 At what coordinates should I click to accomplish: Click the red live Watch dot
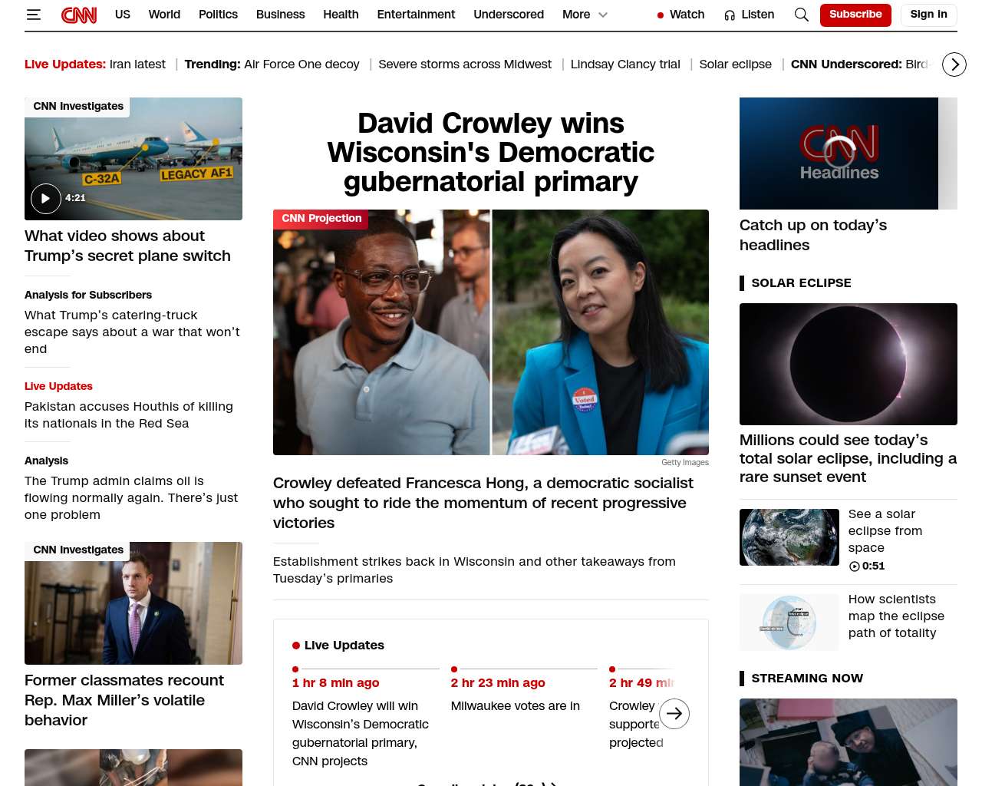[660, 15]
